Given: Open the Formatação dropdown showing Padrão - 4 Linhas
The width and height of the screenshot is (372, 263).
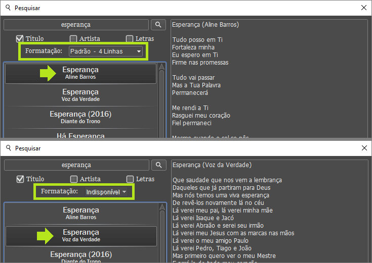Looking at the screenshot, I should 105,51.
